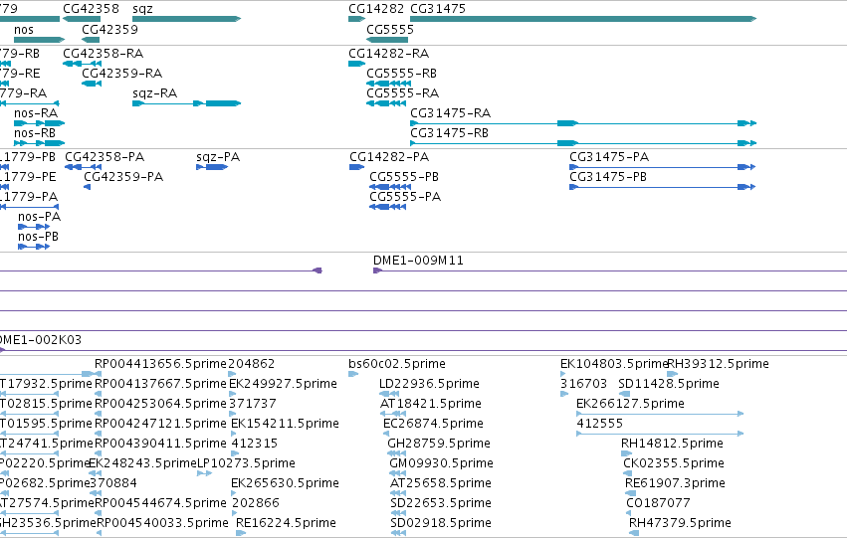Viewport: 847px width, 538px height.
Task: Select EST AT18421.5prime
Action: (x=431, y=404)
